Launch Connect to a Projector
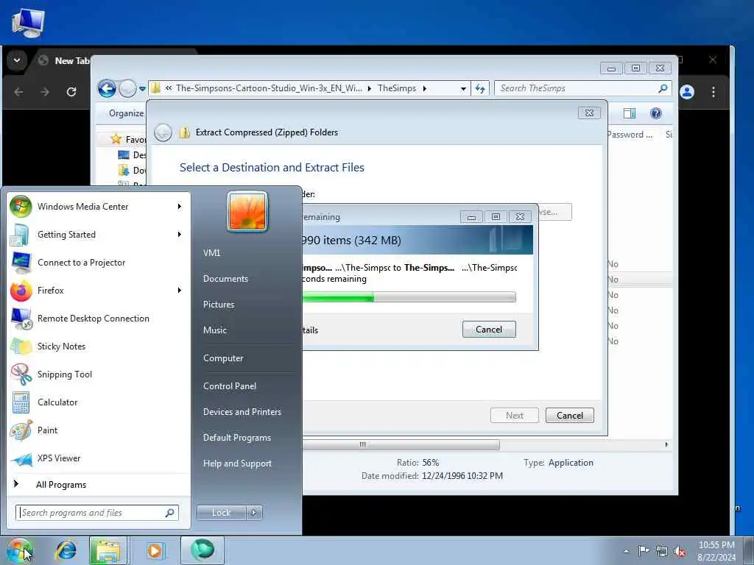Screen dimensions: 754x565 (99, 263)
